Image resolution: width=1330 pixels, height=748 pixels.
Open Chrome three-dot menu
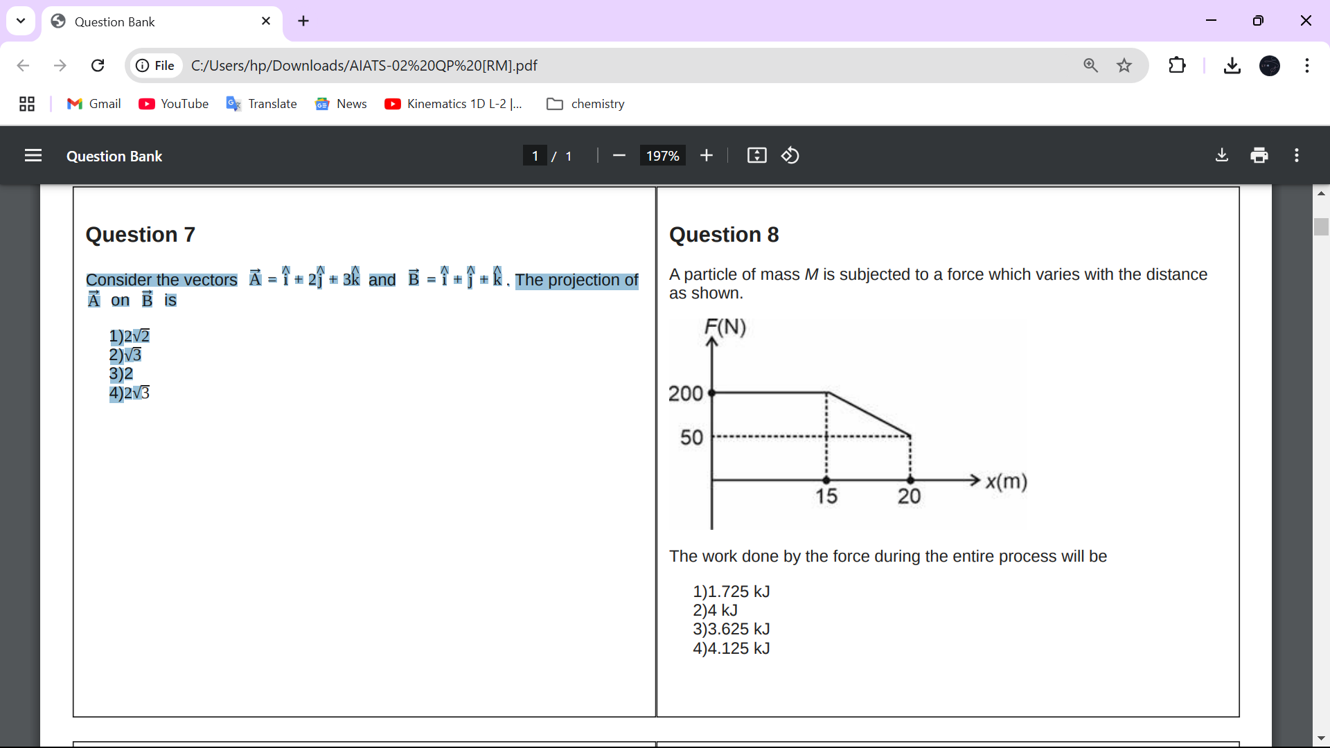pyautogui.click(x=1307, y=65)
